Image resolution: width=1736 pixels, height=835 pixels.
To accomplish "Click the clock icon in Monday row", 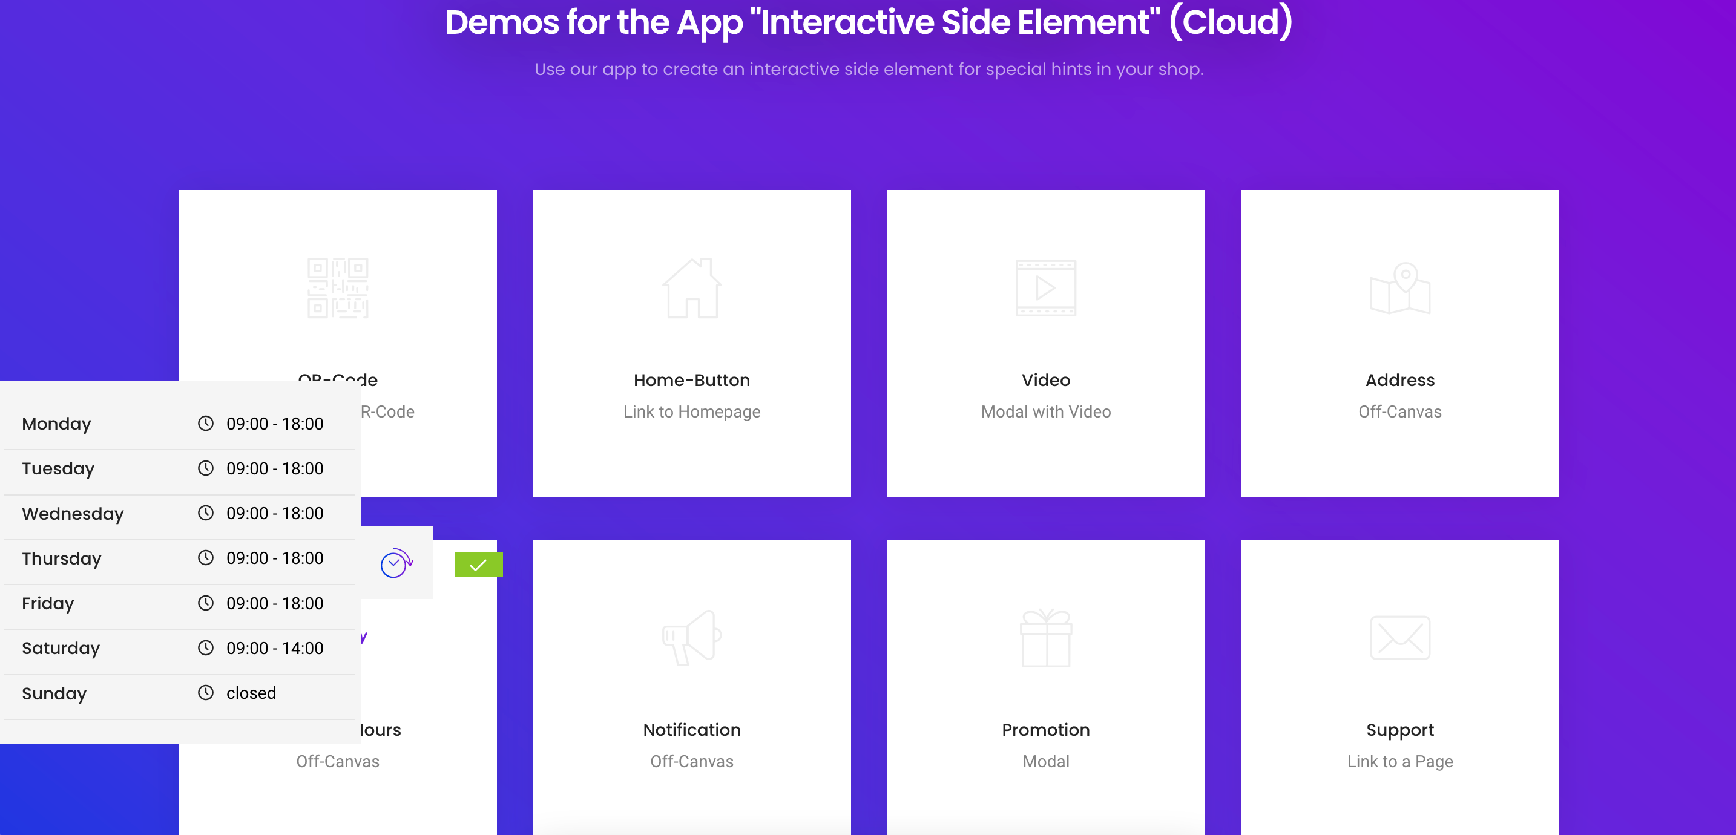I will coord(206,423).
